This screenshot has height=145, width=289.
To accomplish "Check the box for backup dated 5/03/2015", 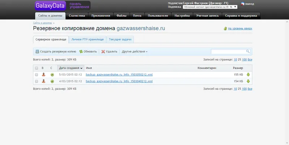I will coord(36,75).
